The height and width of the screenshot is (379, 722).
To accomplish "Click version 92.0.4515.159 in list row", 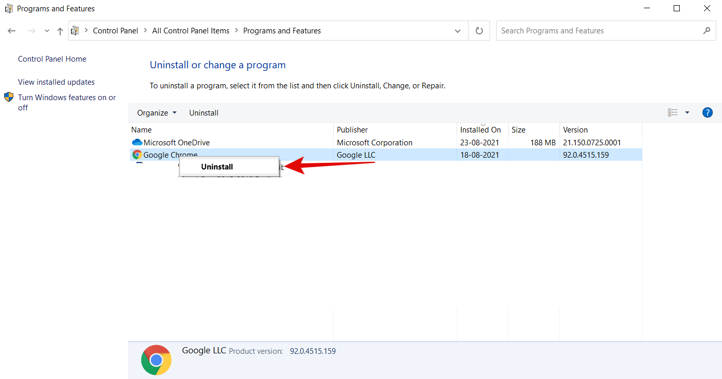I will tap(586, 155).
